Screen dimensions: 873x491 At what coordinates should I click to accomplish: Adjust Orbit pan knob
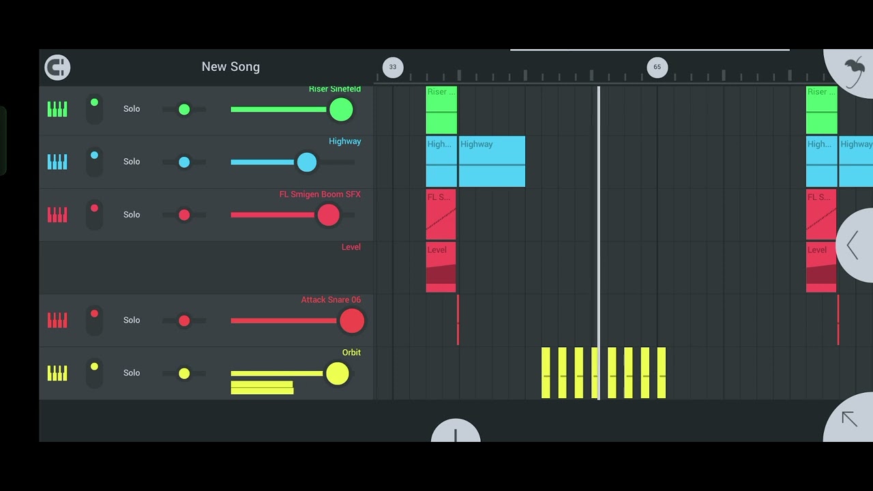184,373
